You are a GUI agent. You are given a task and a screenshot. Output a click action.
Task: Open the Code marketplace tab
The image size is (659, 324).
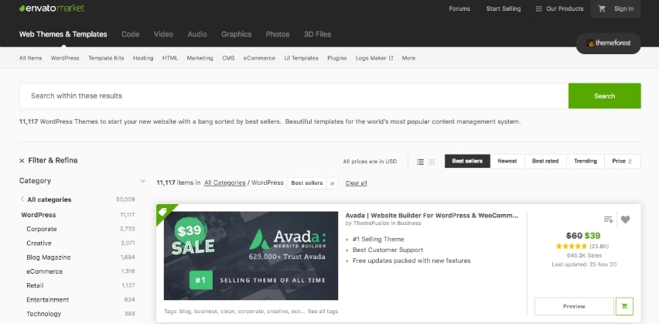pyautogui.click(x=130, y=35)
